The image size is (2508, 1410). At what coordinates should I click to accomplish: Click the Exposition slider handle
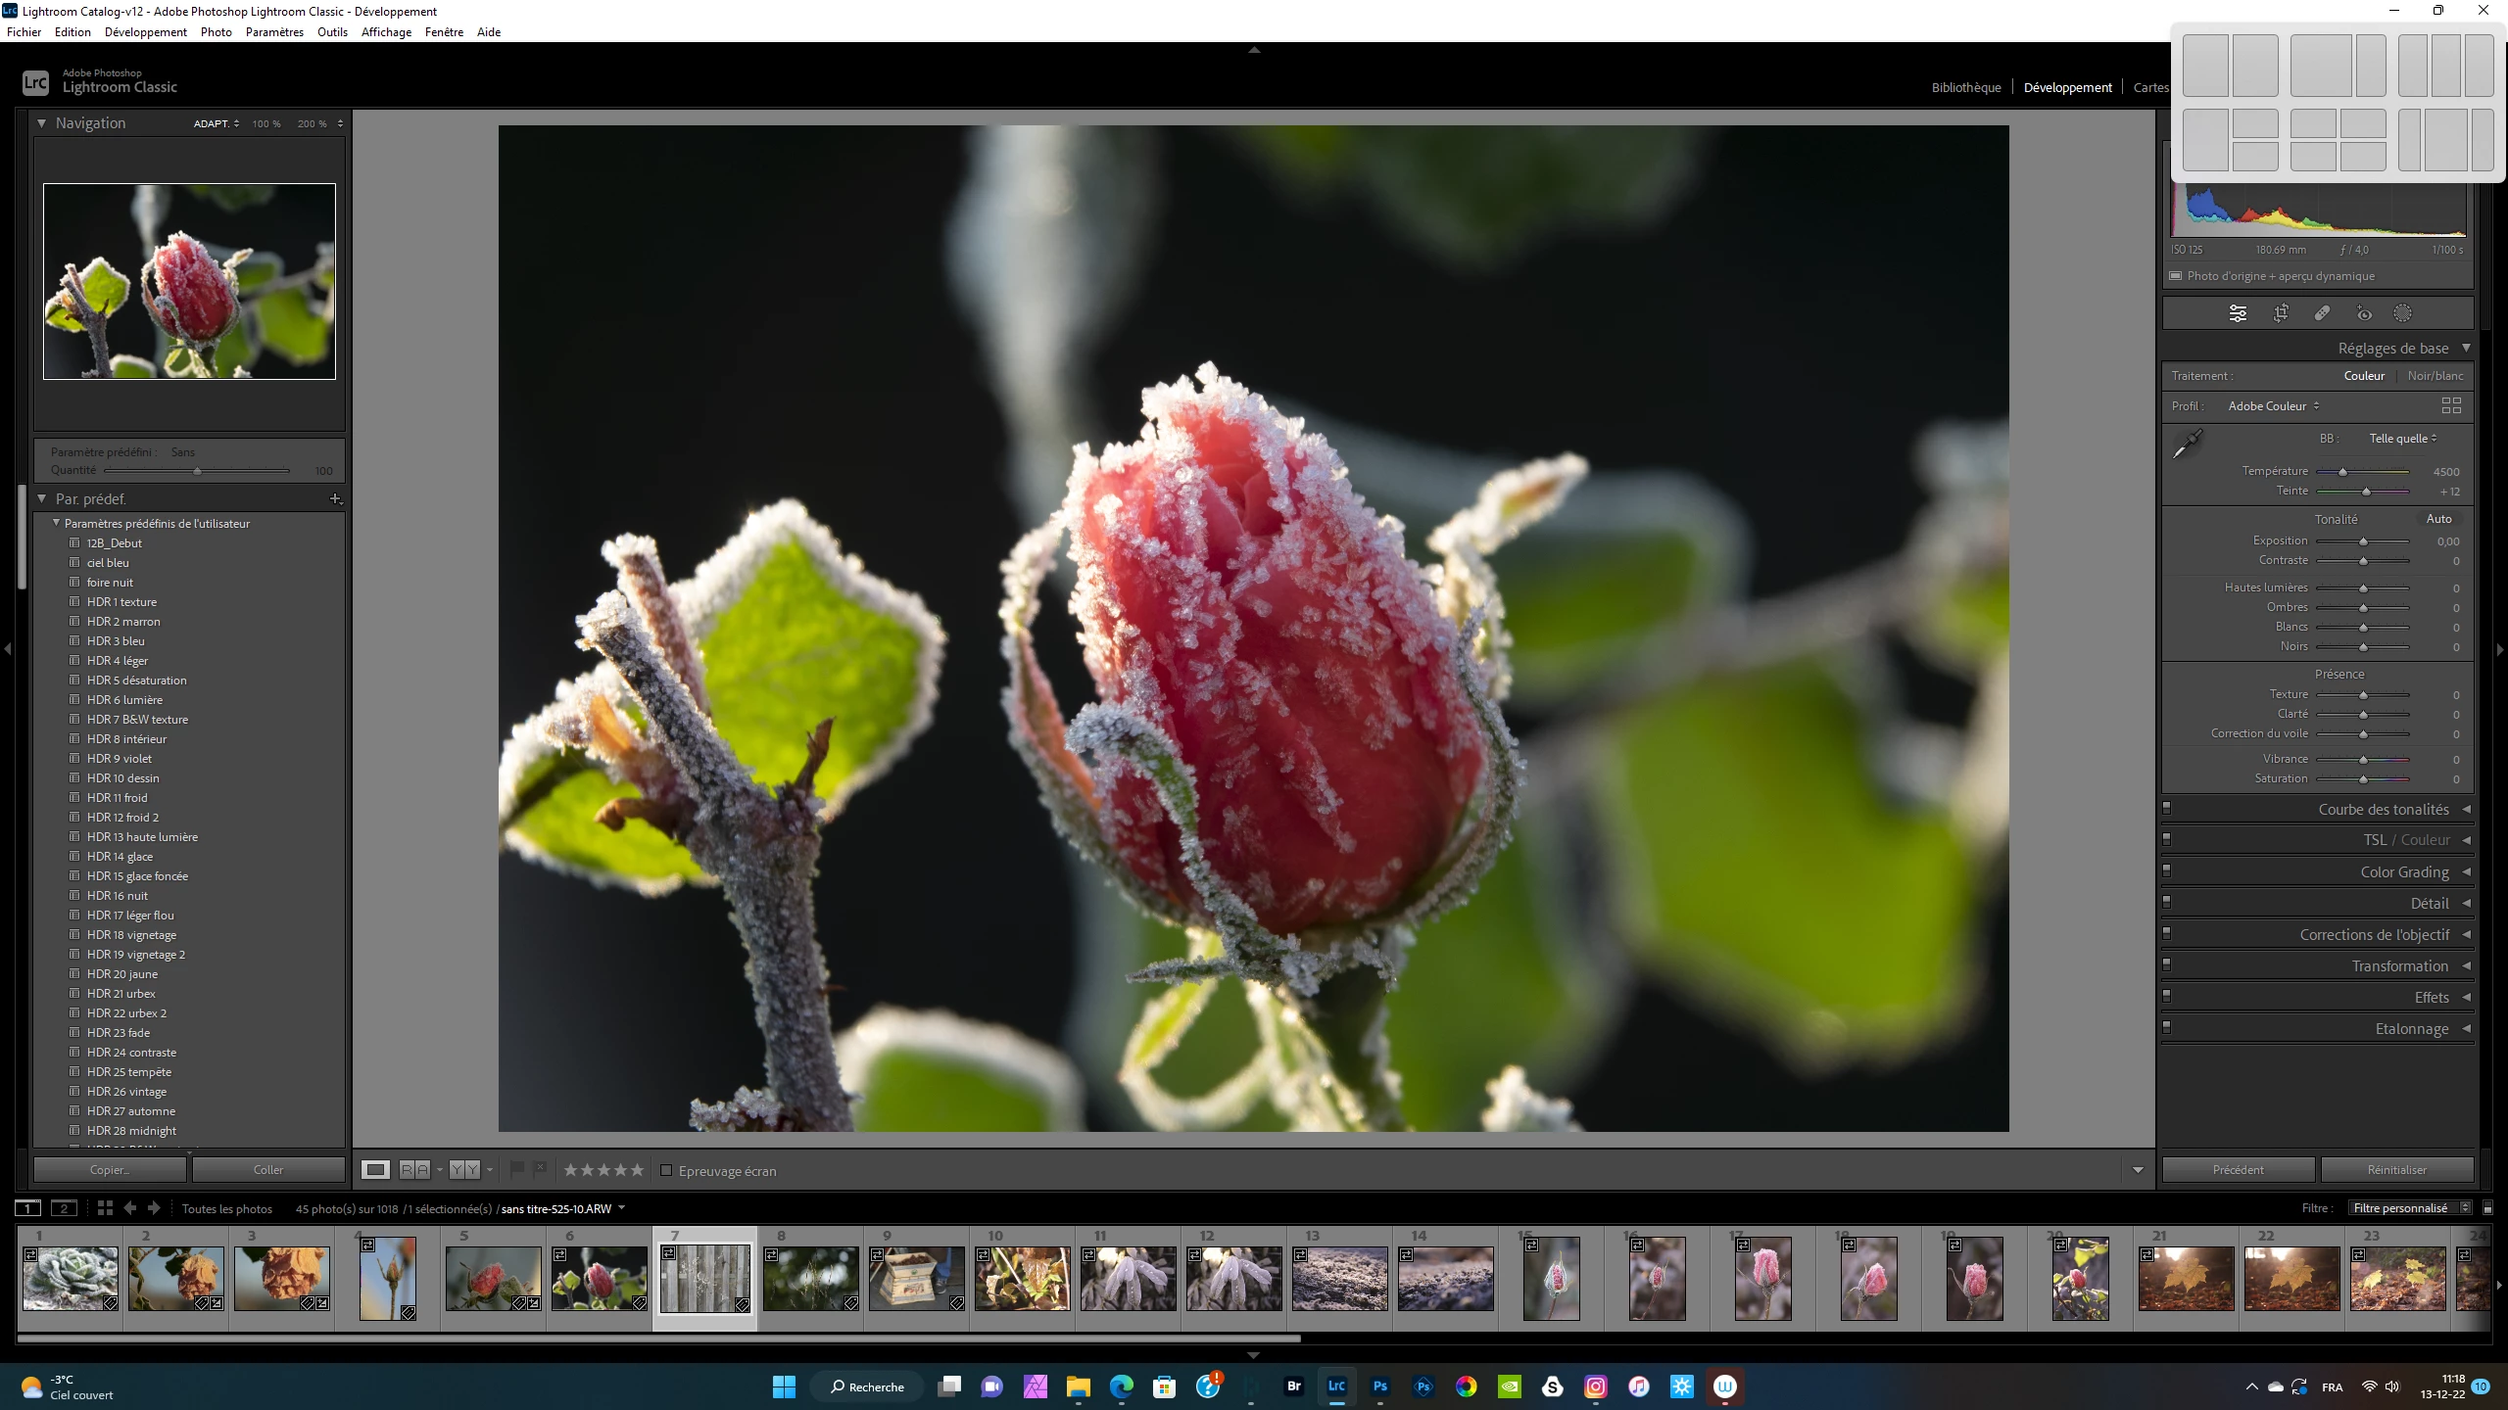[2363, 541]
